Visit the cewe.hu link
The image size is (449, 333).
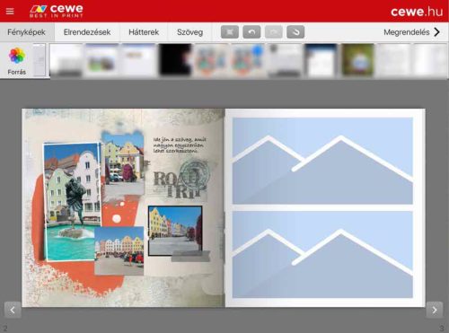tap(417, 12)
